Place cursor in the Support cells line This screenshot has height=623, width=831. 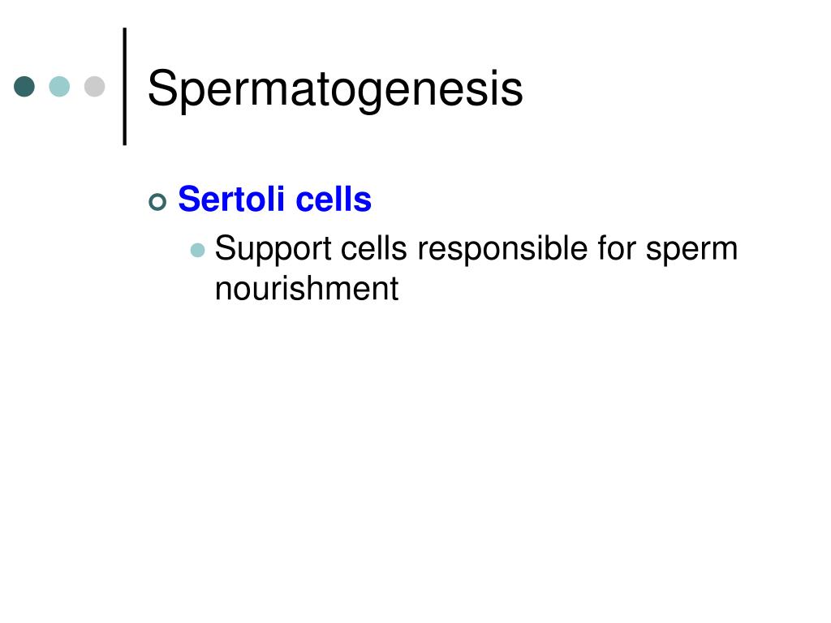pos(476,248)
